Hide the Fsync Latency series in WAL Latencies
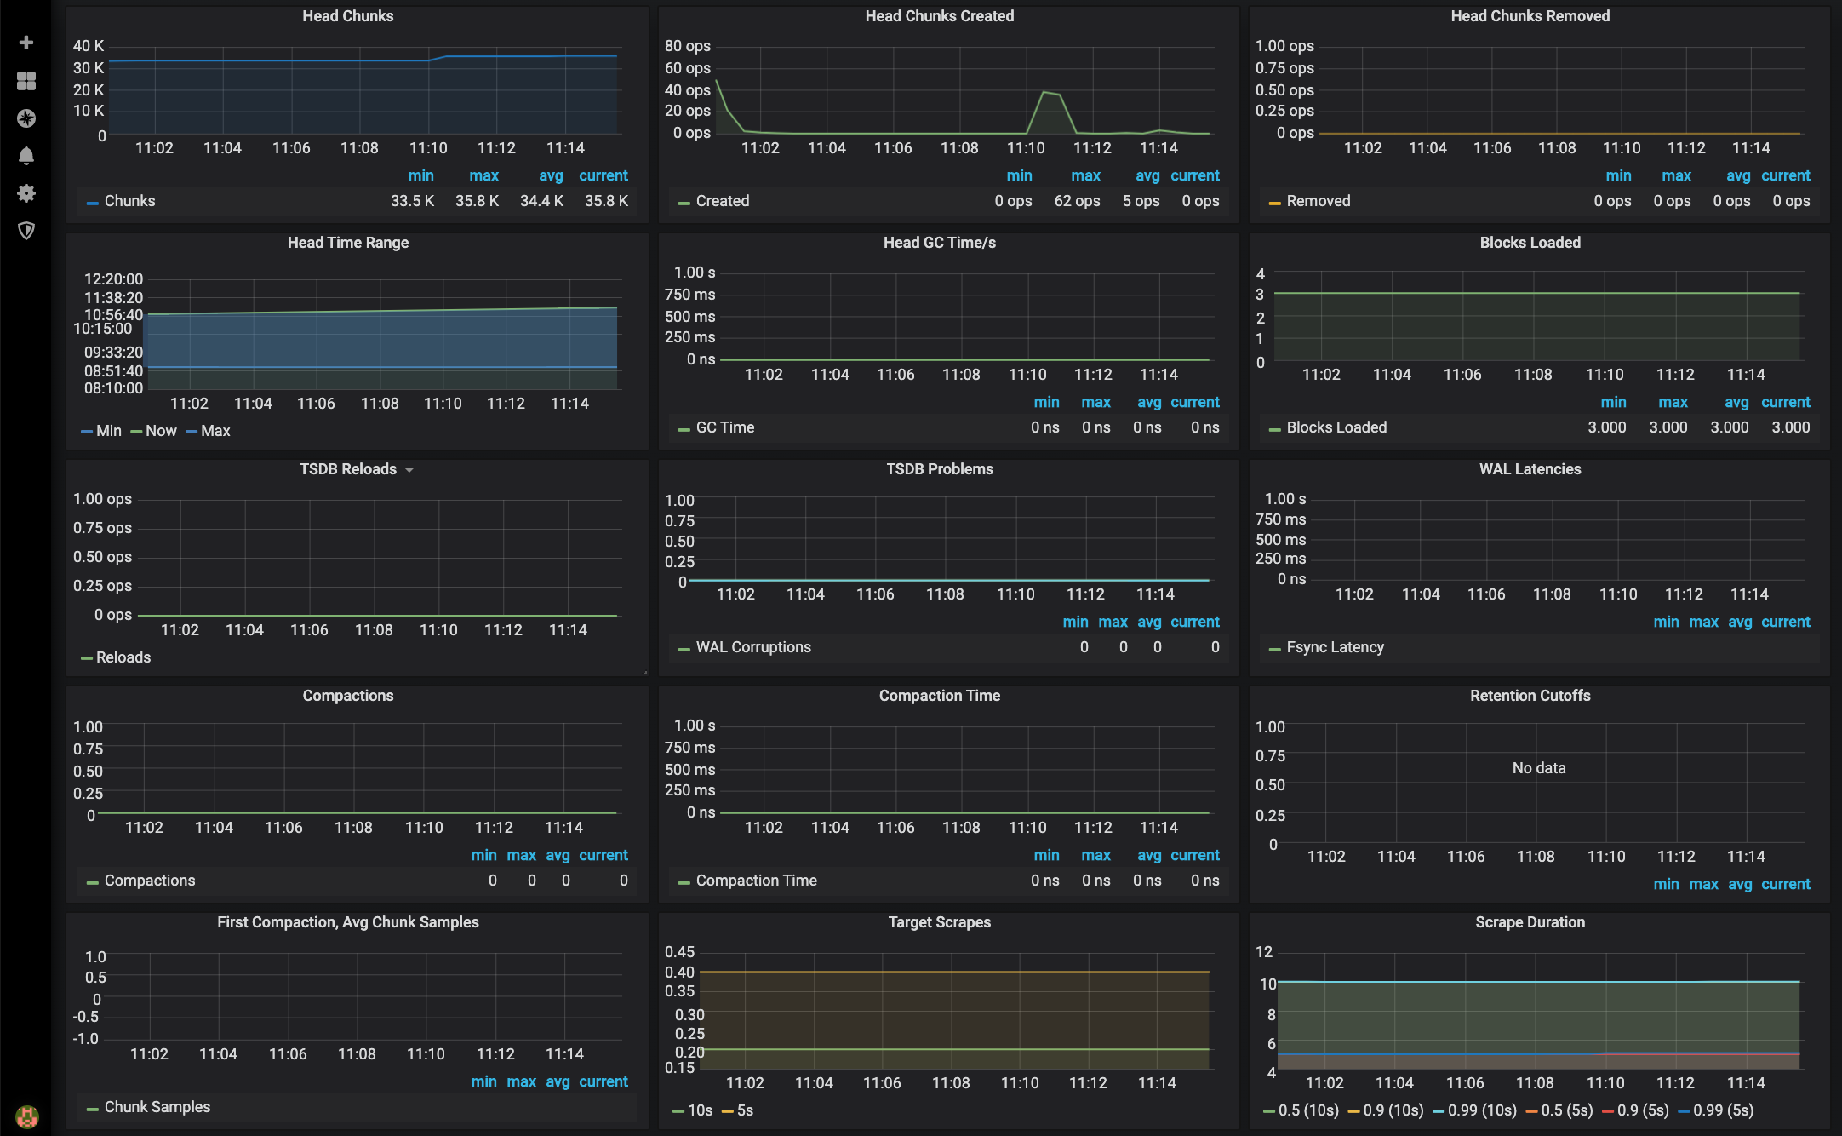Screen dimensions: 1842x1136 [x=1336, y=647]
